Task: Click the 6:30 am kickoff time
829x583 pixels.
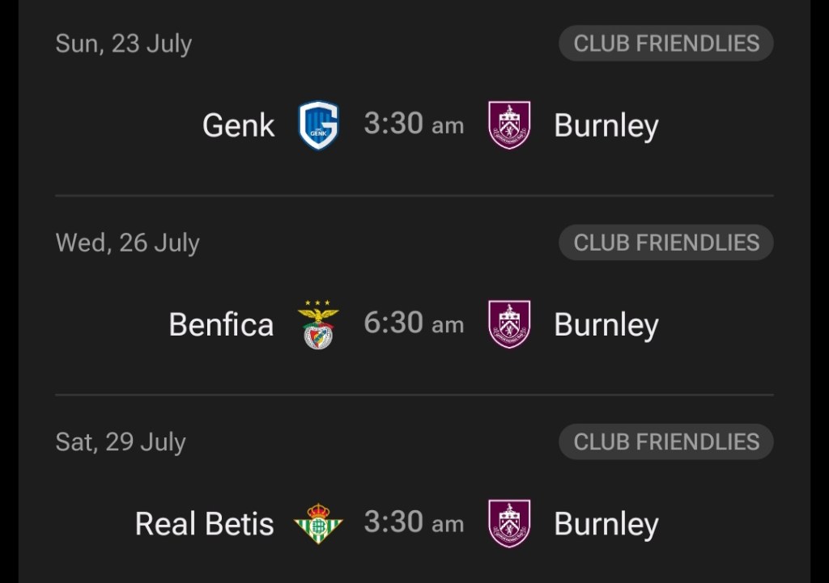Action: 414,323
